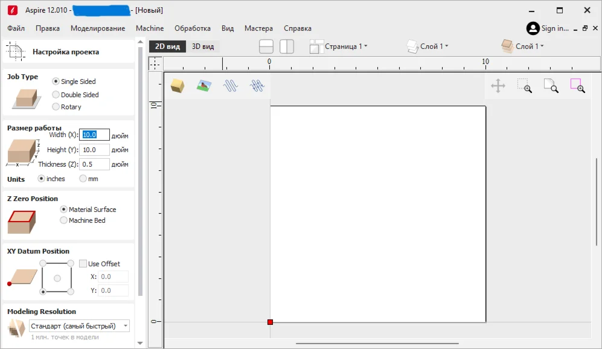
Task: Open the Моделирование menu
Action: (98, 28)
